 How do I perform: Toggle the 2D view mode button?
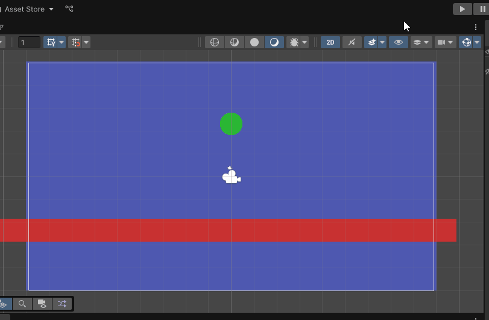point(330,42)
